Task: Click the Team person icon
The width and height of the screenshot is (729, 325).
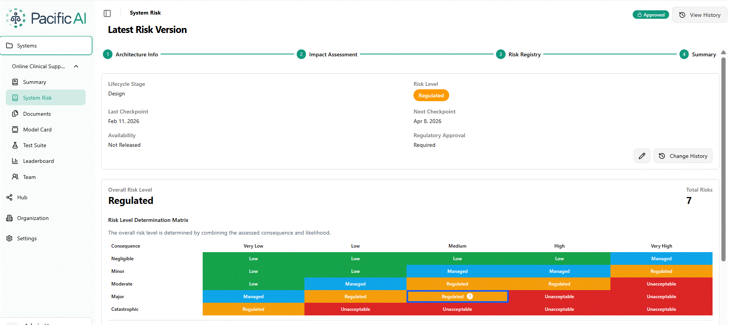Action: 15,177
